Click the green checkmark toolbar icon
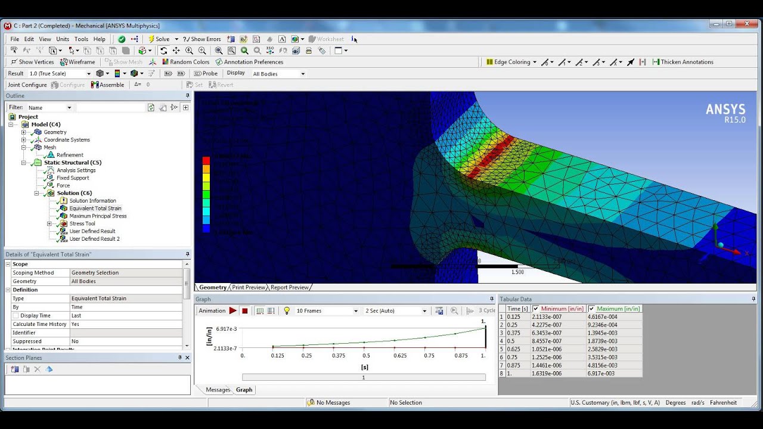Viewport: 763px width, 429px height. coord(122,39)
